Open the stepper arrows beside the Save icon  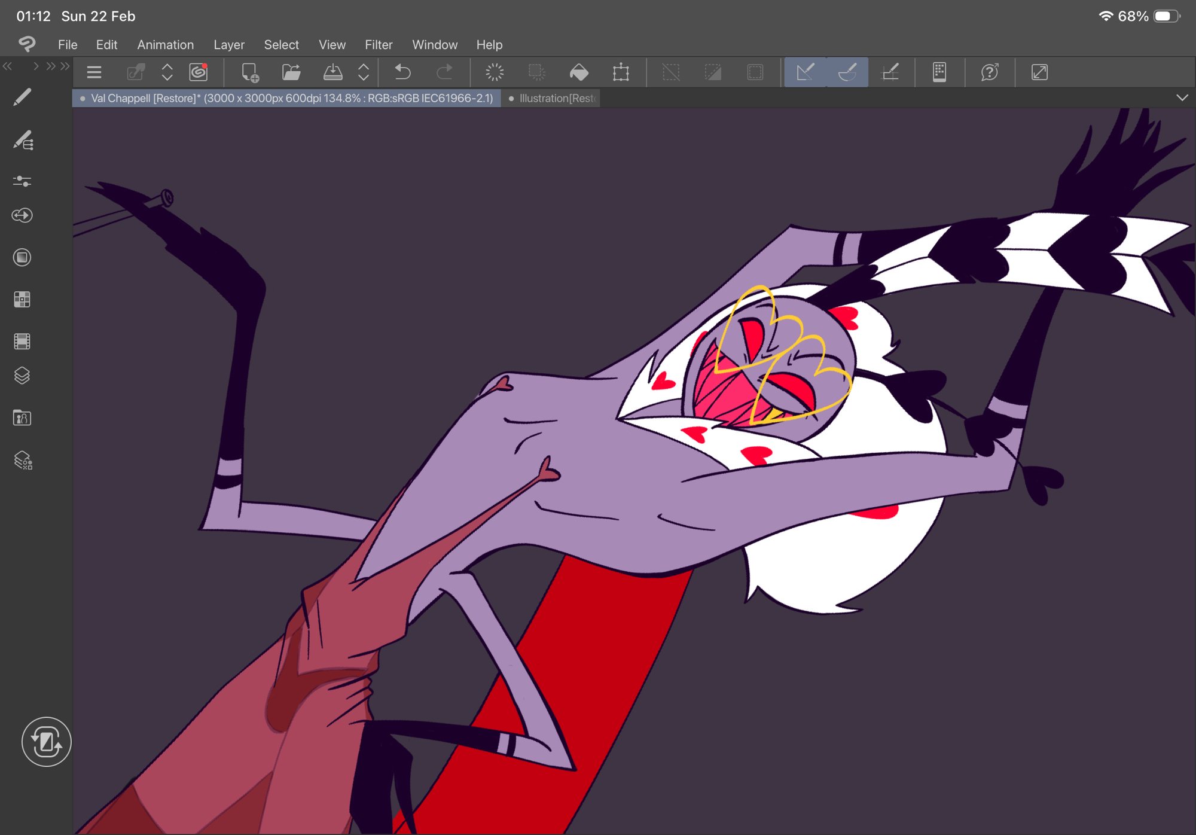364,72
